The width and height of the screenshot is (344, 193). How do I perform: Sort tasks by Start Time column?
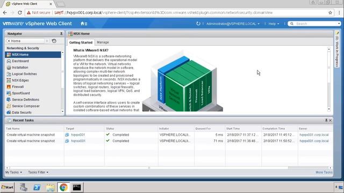point(233,129)
